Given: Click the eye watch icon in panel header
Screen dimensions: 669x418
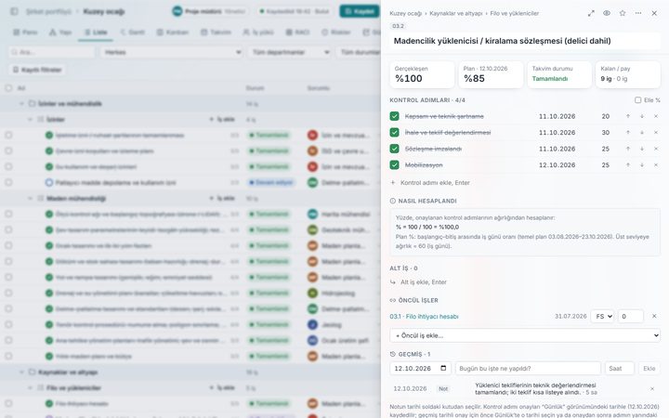Looking at the screenshot, I should pos(606,13).
